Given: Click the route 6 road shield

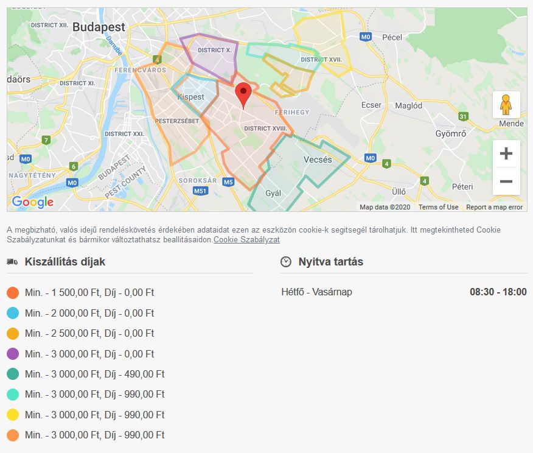Looking at the screenshot, I should (74, 166).
